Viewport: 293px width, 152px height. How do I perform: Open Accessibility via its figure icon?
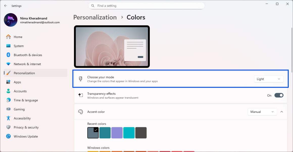tap(9, 118)
